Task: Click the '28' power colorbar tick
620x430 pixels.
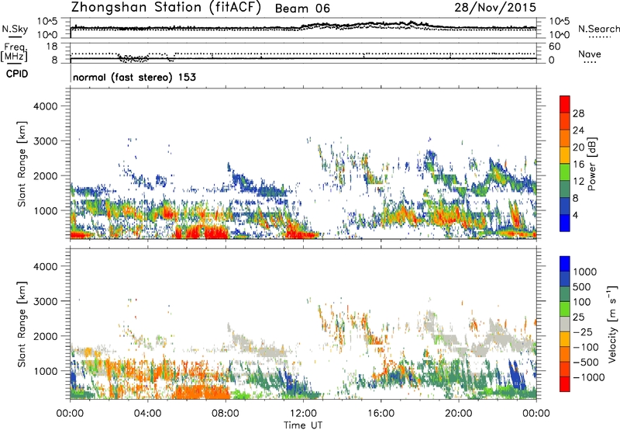Action: click(578, 113)
